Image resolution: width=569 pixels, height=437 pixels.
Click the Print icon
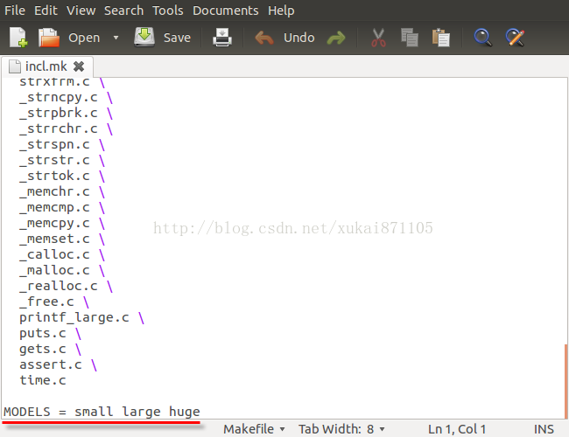tap(222, 38)
